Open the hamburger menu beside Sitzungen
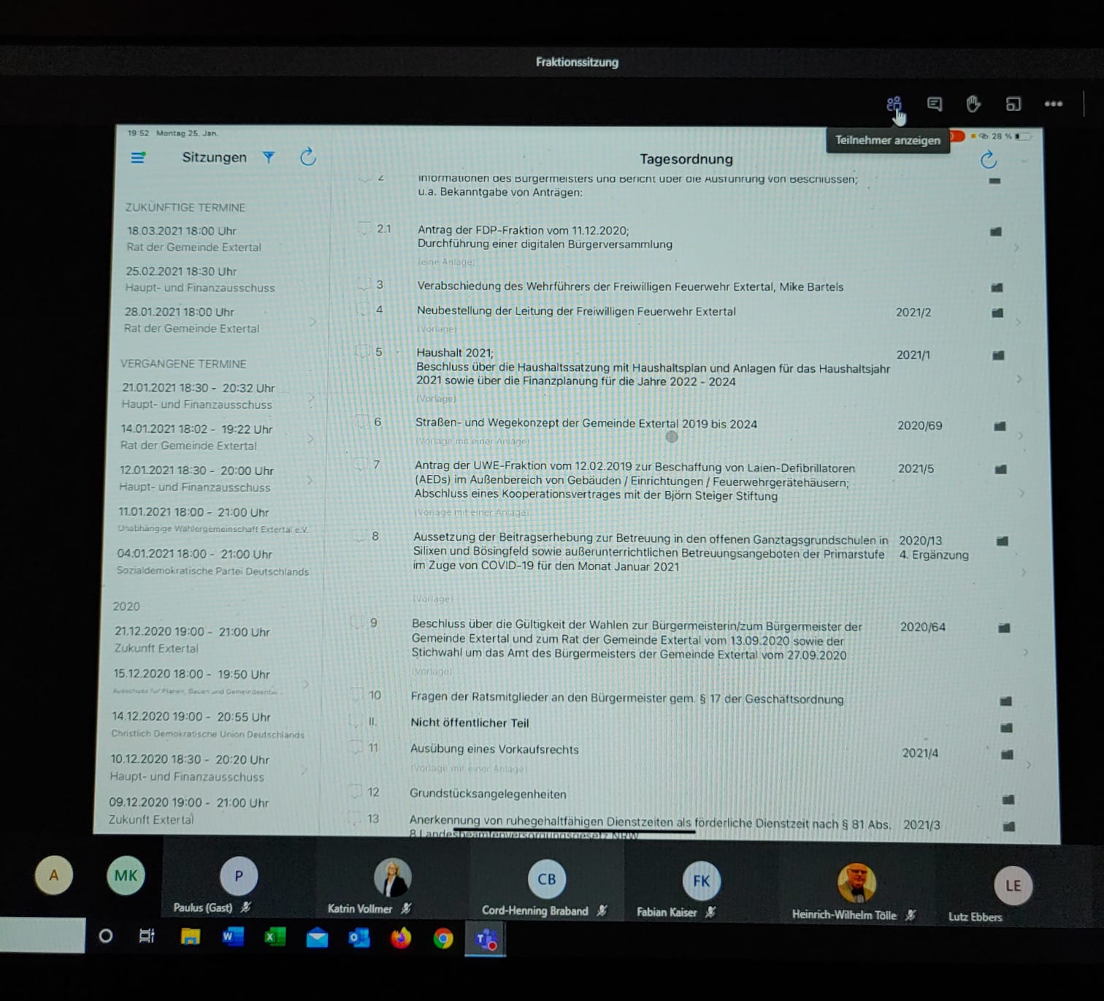The height and width of the screenshot is (1001, 1104). (137, 157)
